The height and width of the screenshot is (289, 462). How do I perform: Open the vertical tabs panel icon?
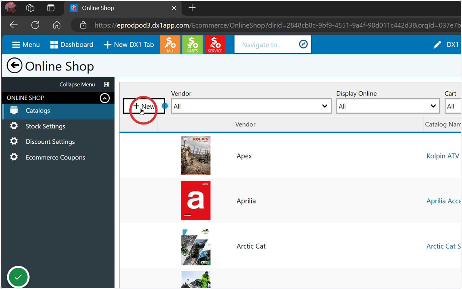tap(51, 8)
